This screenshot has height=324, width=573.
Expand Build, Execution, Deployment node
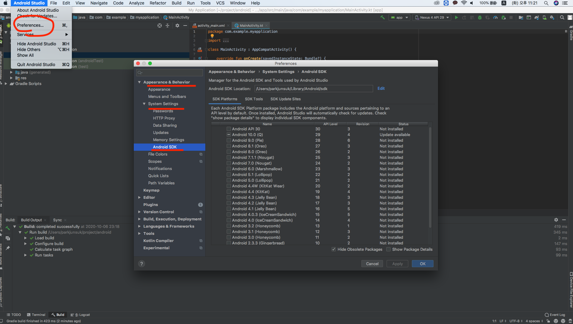139,219
